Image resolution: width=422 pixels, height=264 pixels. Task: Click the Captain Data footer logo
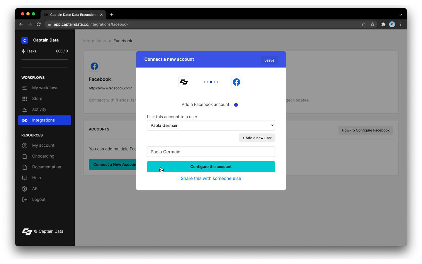point(27,231)
